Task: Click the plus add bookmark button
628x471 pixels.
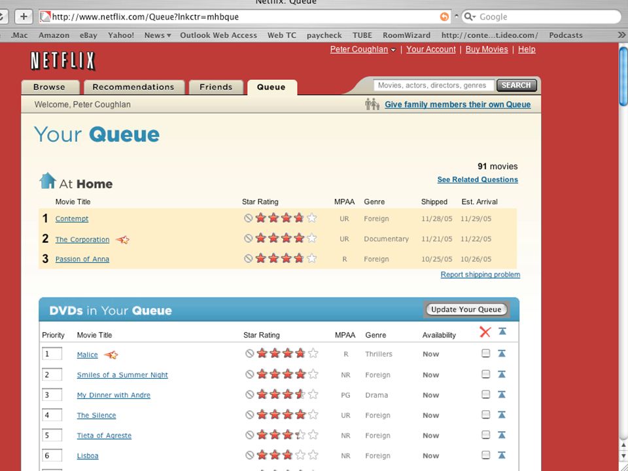Action: [x=24, y=16]
